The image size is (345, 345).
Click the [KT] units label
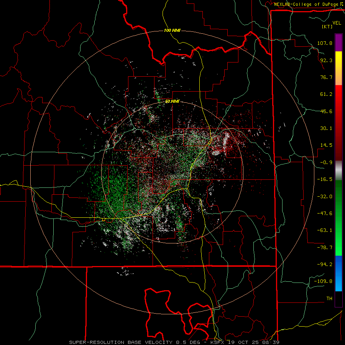pos(327,26)
